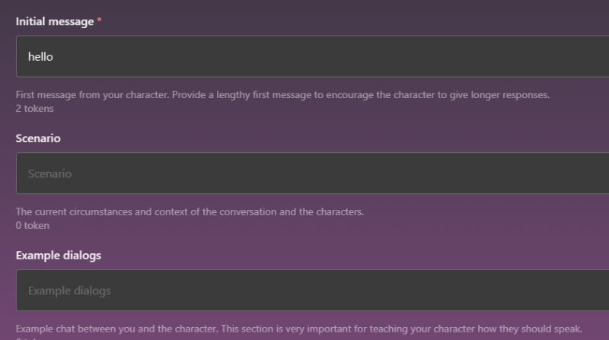Click the Example dialogs description helper text
The width and height of the screenshot is (609, 340).
pos(298,329)
